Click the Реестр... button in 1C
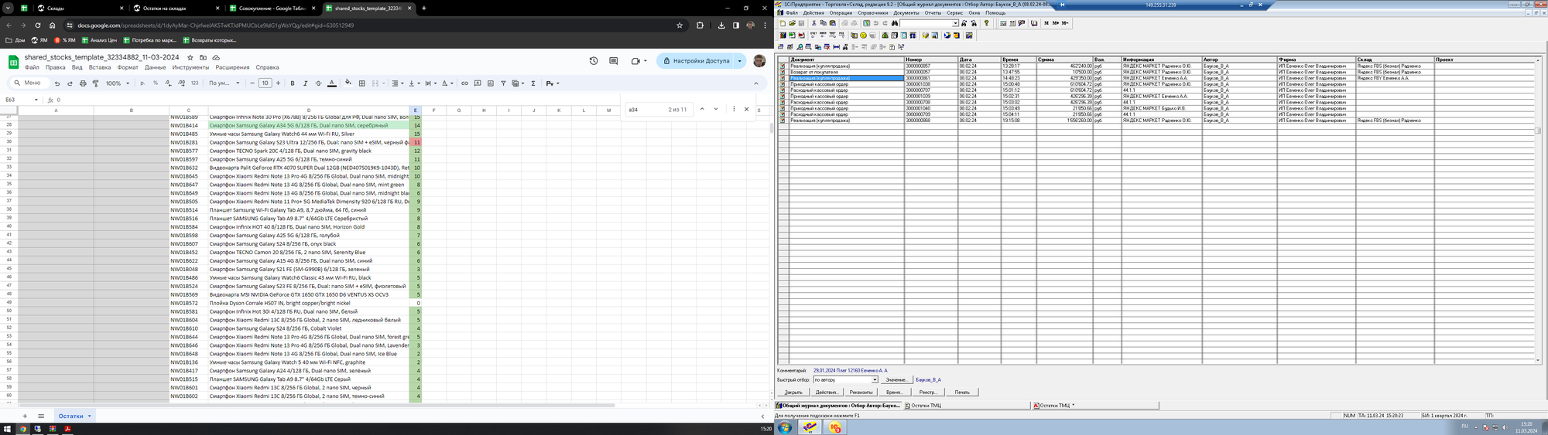Image resolution: width=1548 pixels, height=435 pixels. (x=928, y=393)
